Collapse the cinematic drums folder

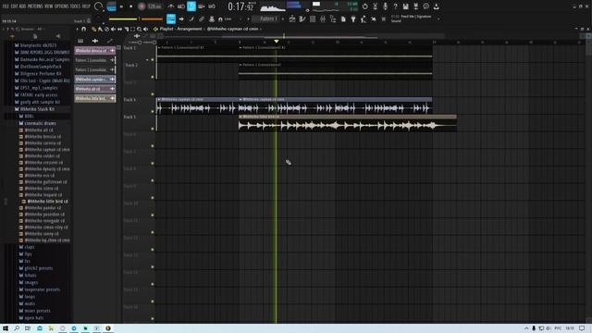pyautogui.click(x=37, y=123)
